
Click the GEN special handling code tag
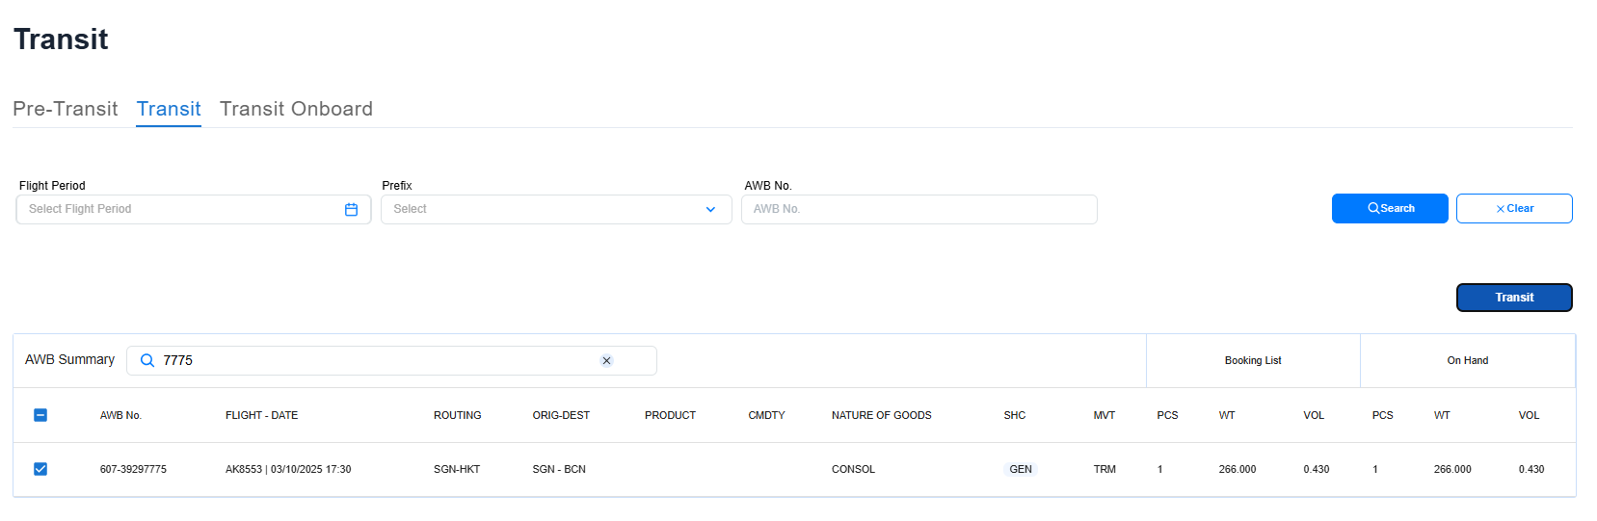pyautogui.click(x=1020, y=470)
